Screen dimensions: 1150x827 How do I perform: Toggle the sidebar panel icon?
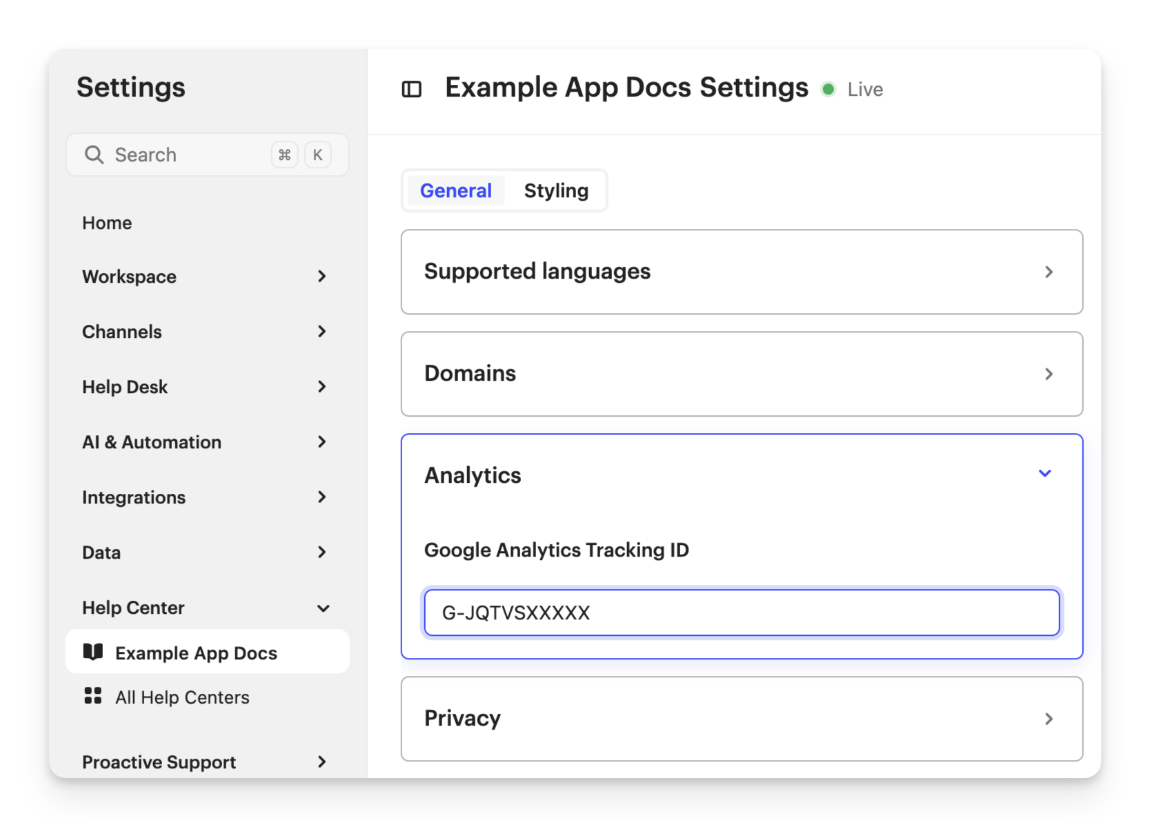pyautogui.click(x=411, y=90)
